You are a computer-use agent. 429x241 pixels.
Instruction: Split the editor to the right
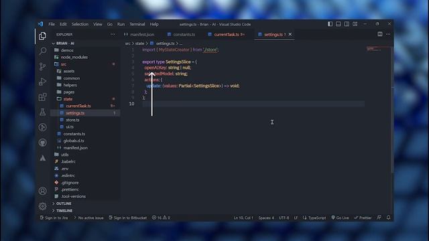[x=380, y=34]
